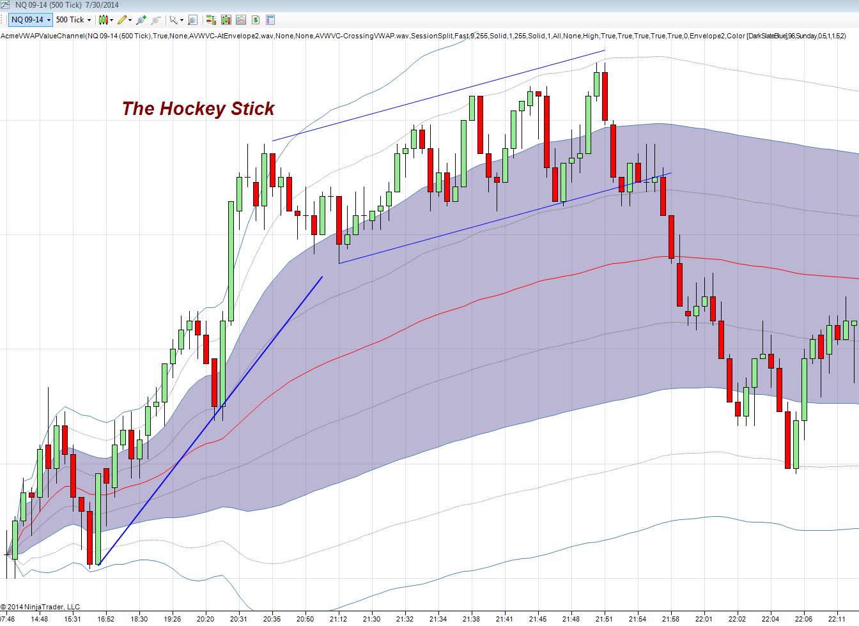
Task: Click the '© 2014 NinjaTrader, LLC' copyright text
Action: 40,607
